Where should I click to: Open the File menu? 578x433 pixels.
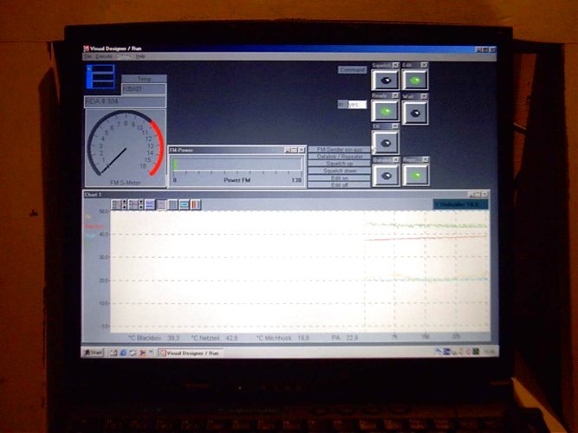88,56
